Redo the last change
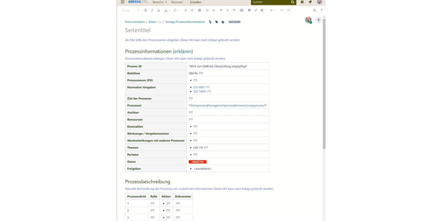 (x=289, y=10)
